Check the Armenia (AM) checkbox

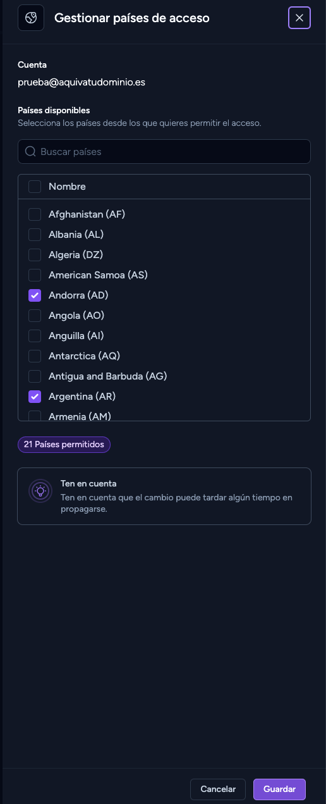pyautogui.click(x=35, y=416)
